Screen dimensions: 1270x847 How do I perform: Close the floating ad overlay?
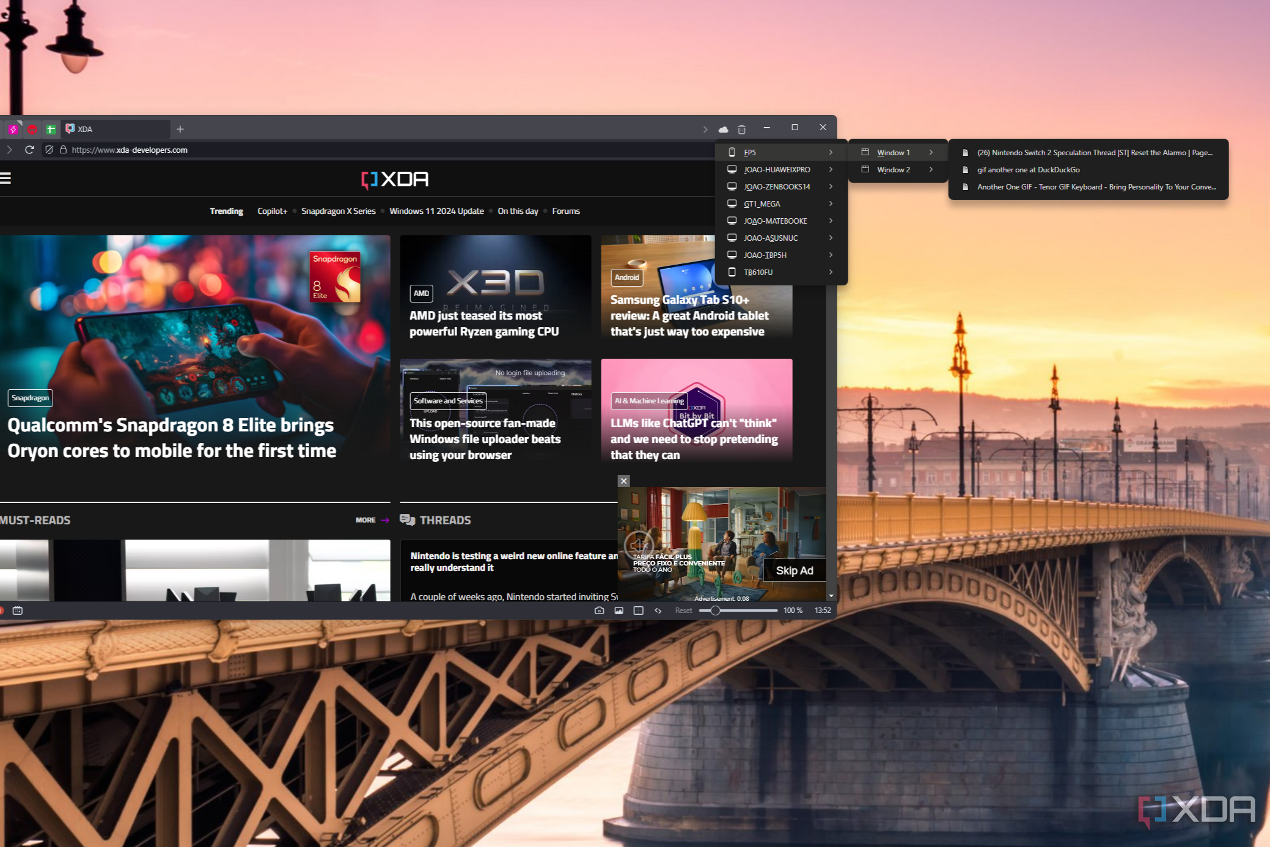[x=623, y=481]
